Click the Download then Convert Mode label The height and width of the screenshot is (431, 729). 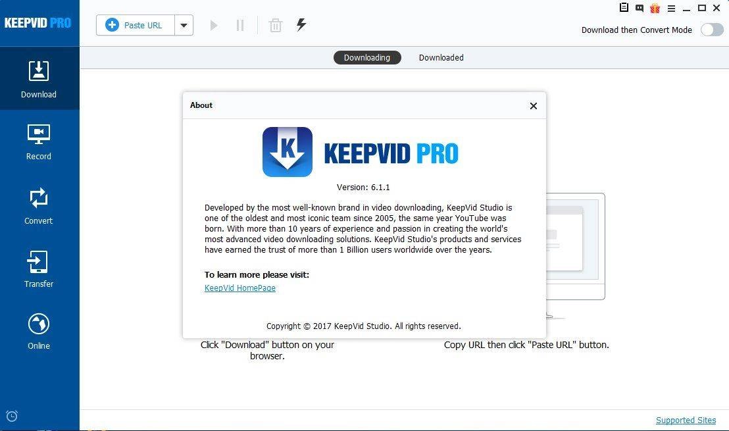[636, 30]
